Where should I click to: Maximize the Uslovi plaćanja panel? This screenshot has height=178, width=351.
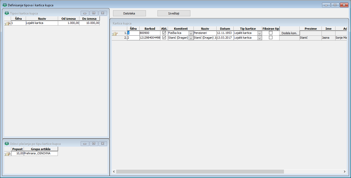[x=94, y=144]
